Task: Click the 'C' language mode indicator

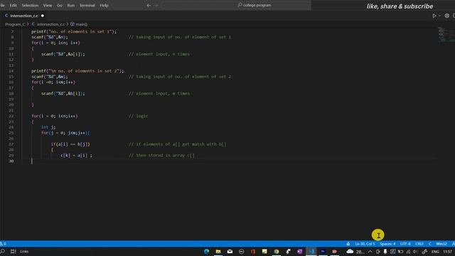Action: [x=429, y=244]
